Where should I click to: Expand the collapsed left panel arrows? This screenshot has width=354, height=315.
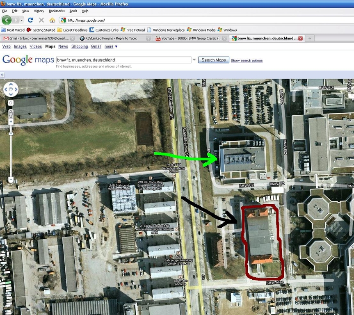(2, 75)
